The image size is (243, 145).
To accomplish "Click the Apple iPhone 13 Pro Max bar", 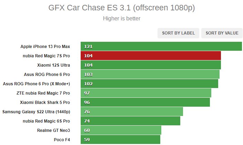I will coord(161,46).
